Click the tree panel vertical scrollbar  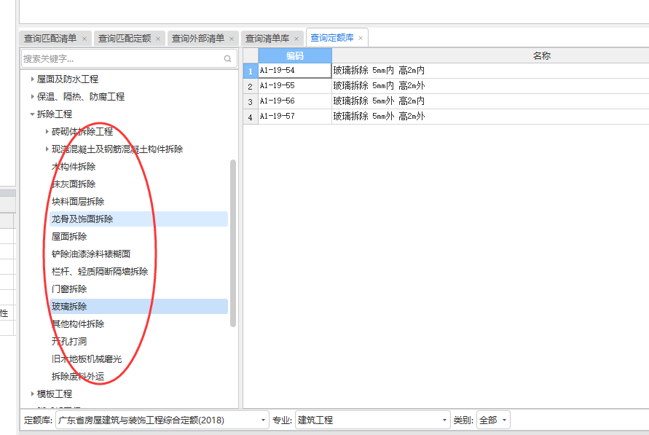tap(233, 243)
